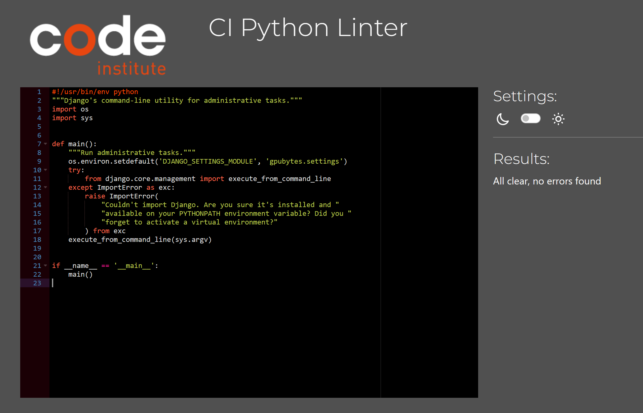The image size is (643, 413).
Task: Click the moon dark-mode icon
Action: tap(502, 119)
